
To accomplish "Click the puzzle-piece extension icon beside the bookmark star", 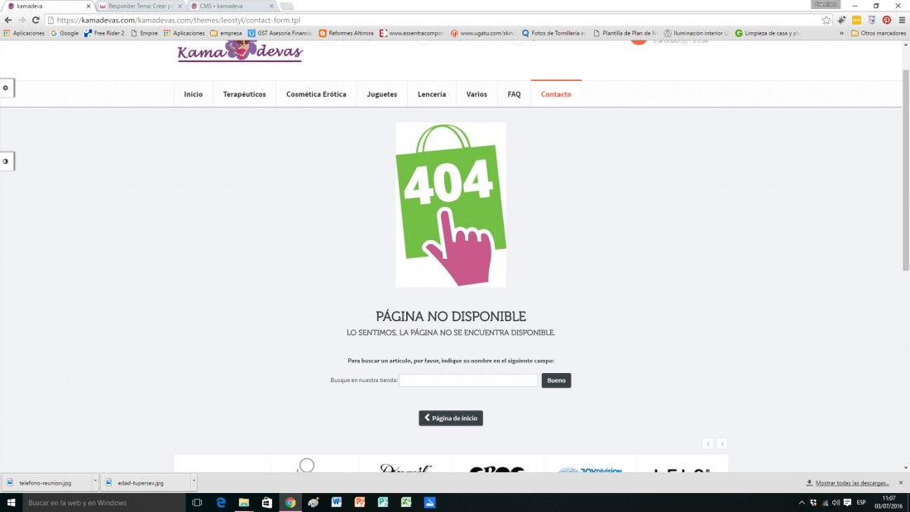I will (x=841, y=20).
